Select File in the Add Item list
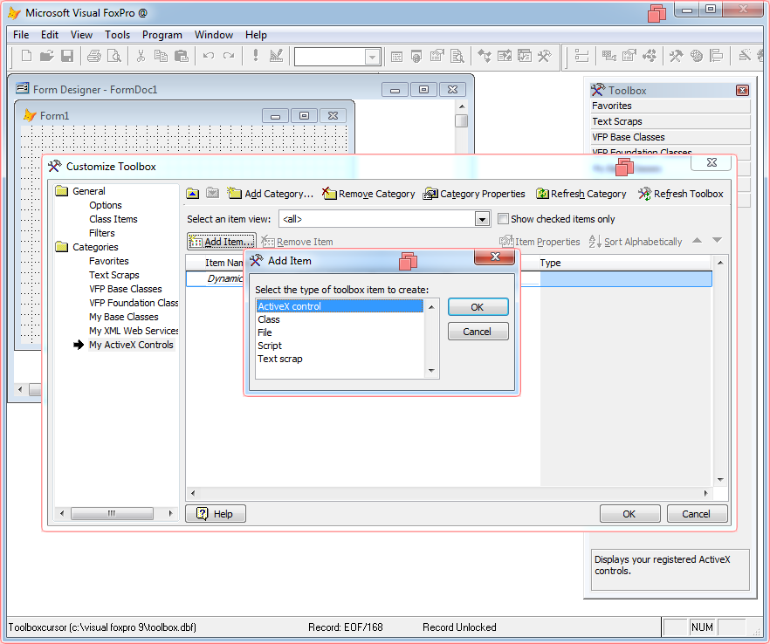Viewport: 770px width, 644px height. pos(340,332)
